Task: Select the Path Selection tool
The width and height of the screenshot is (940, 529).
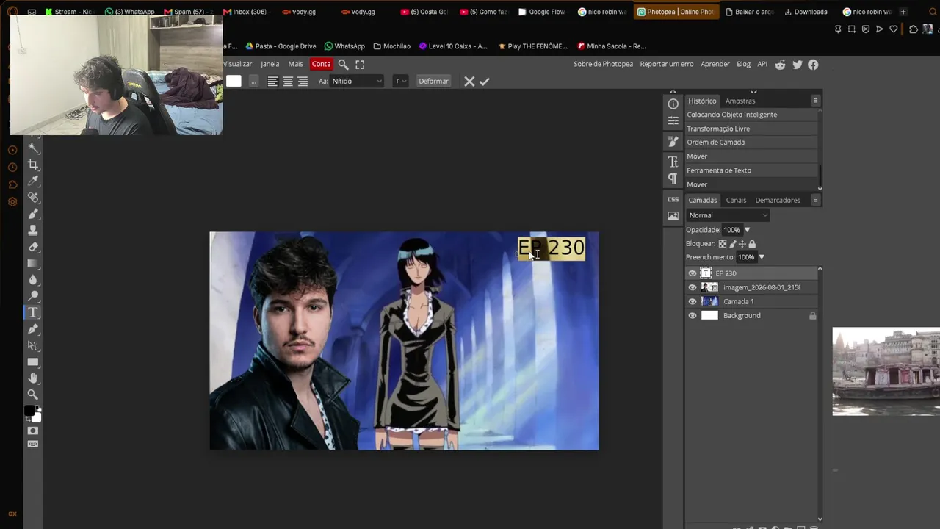Action: click(x=33, y=345)
